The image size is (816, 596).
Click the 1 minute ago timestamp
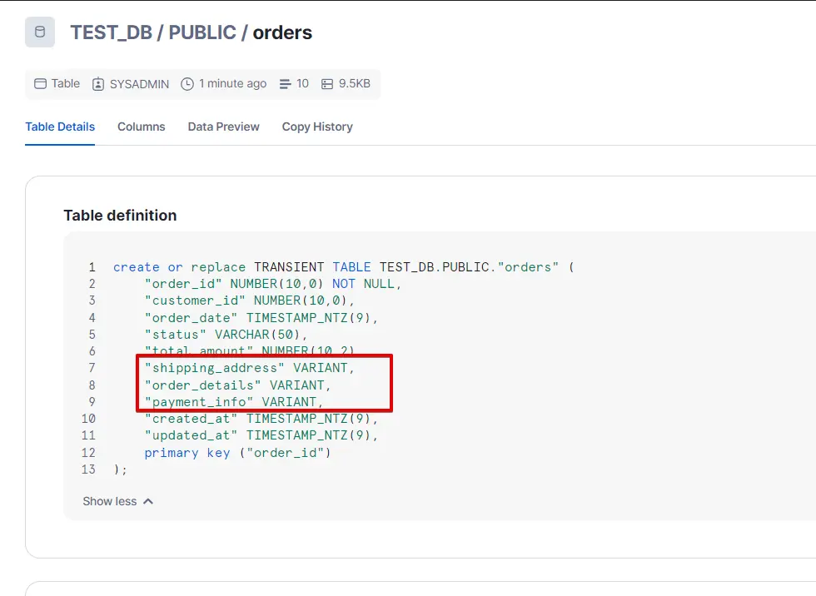pyautogui.click(x=232, y=84)
